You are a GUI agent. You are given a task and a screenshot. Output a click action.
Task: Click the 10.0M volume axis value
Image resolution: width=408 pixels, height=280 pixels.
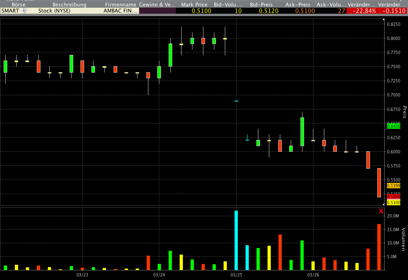pyautogui.click(x=393, y=243)
